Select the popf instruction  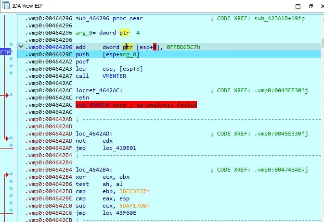click(x=82, y=62)
